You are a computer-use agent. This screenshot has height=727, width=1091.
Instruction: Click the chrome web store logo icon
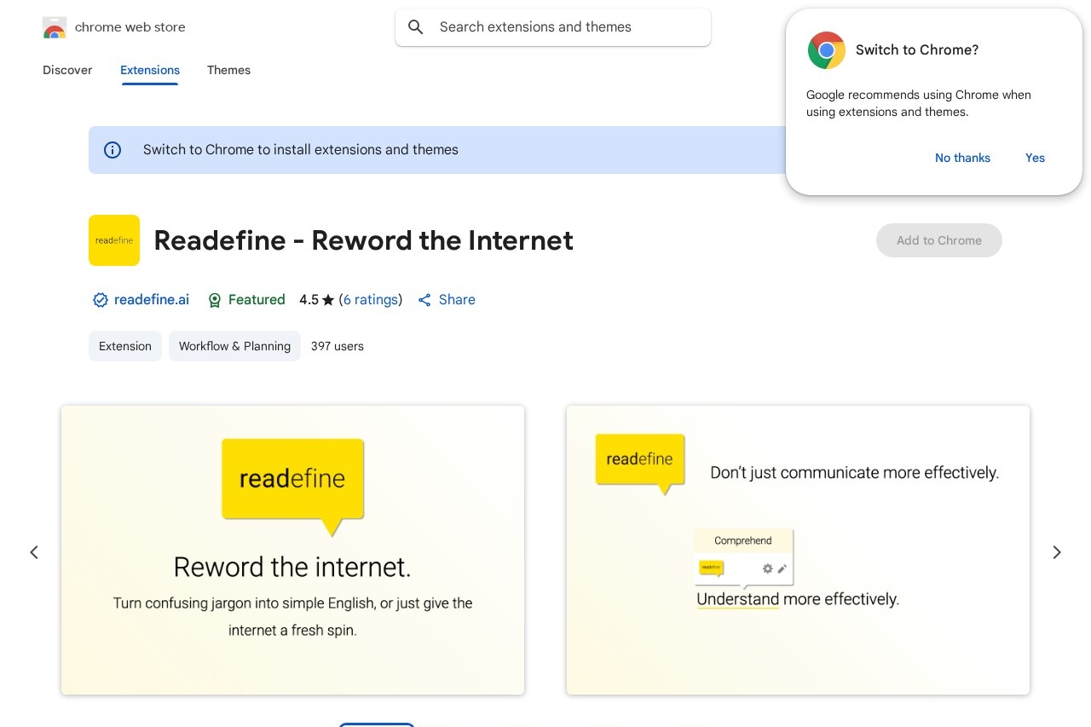coord(55,27)
